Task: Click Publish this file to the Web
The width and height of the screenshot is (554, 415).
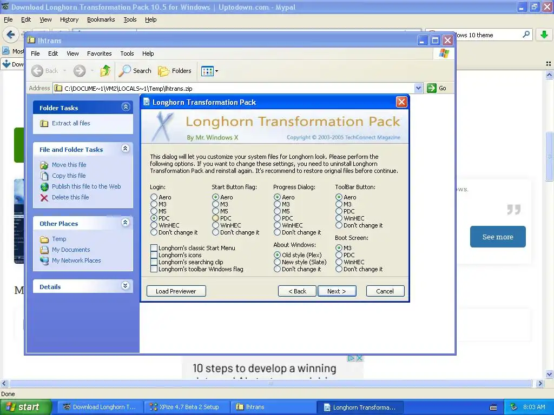Action: [x=86, y=186]
